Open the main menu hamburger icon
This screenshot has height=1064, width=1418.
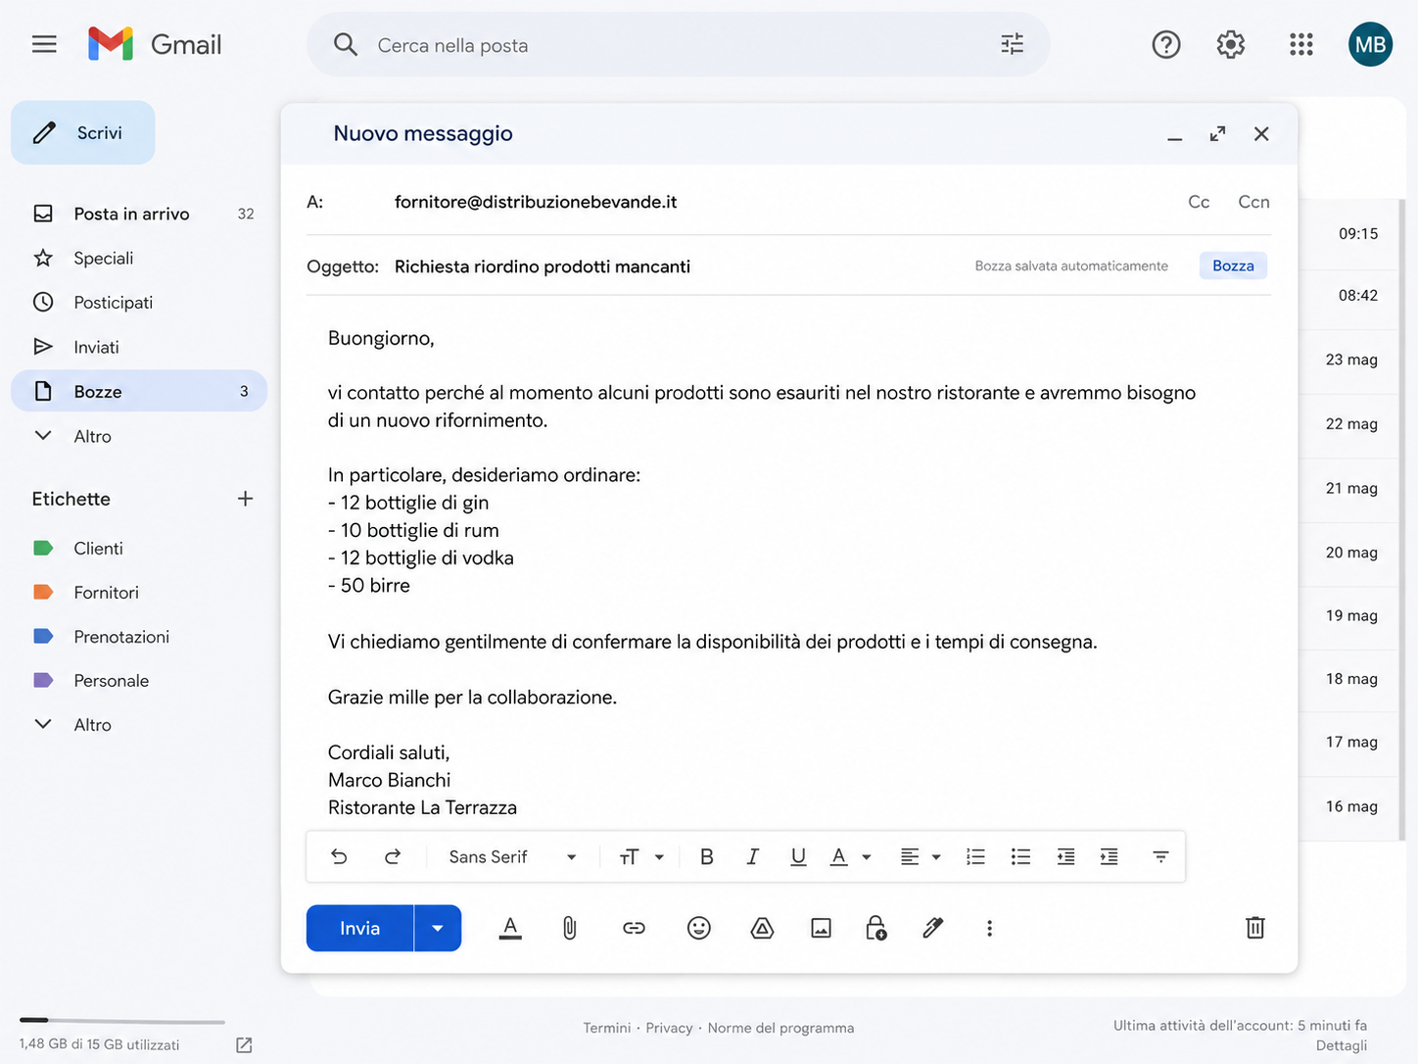tap(44, 44)
